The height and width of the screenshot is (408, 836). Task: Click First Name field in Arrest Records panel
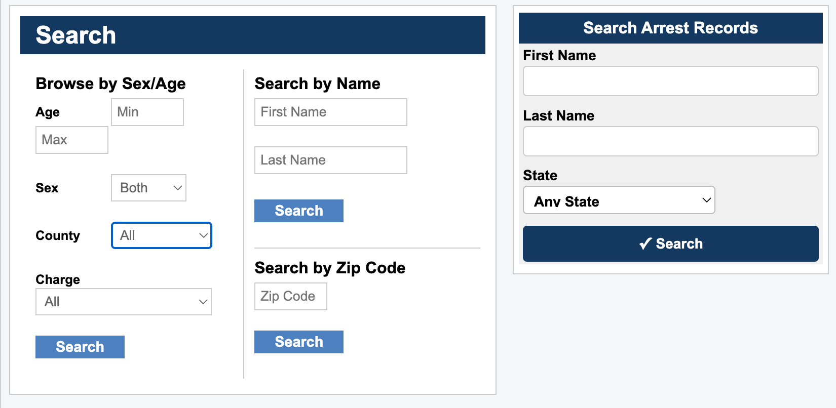pyautogui.click(x=670, y=81)
